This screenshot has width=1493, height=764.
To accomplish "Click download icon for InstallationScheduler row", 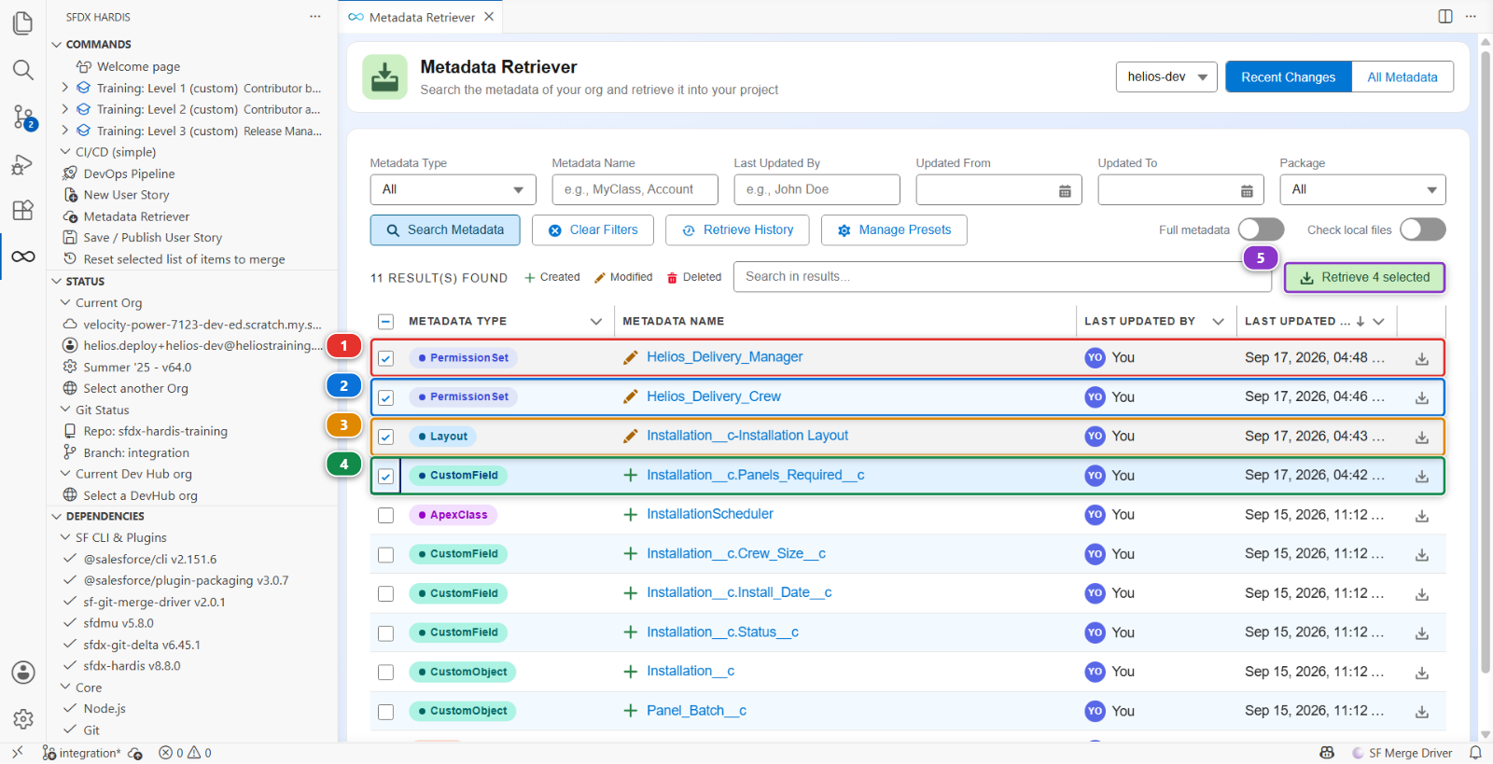I will coord(1422,515).
